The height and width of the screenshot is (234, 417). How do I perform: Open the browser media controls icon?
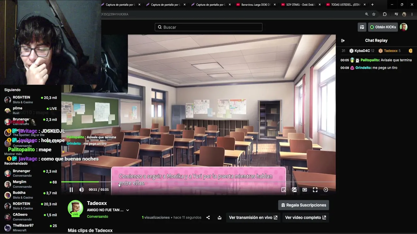pos(396,14)
